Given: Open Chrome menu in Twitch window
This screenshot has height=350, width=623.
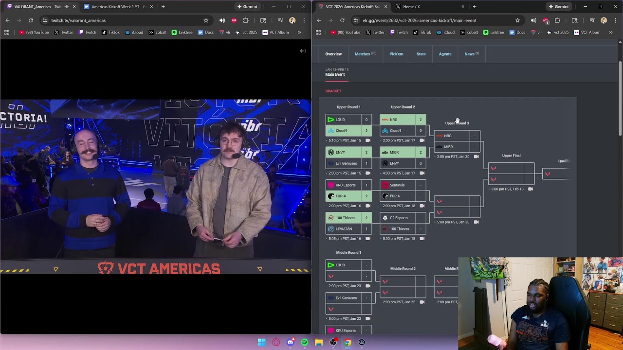Looking at the screenshot, I should point(304,20).
